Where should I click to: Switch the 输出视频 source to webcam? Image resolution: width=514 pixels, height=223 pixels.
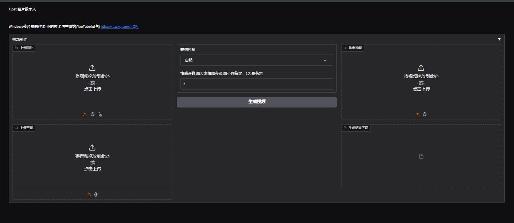(425, 114)
